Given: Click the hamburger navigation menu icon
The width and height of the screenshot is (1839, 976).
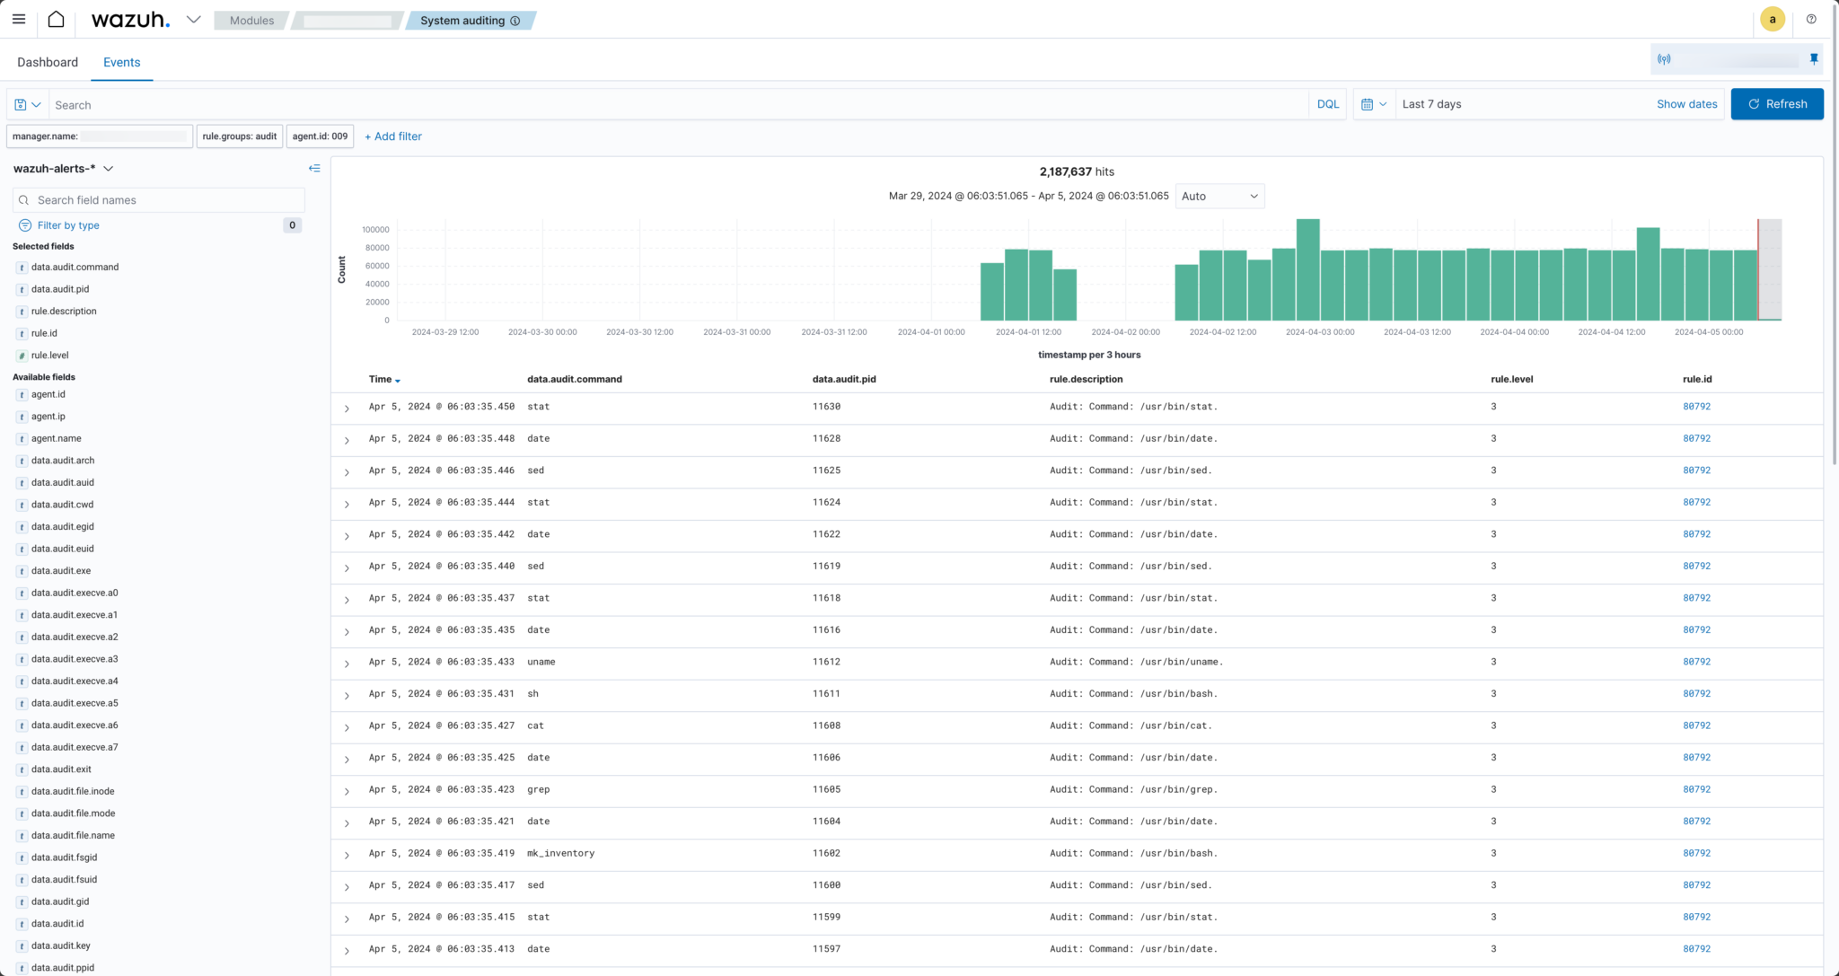Looking at the screenshot, I should (19, 19).
